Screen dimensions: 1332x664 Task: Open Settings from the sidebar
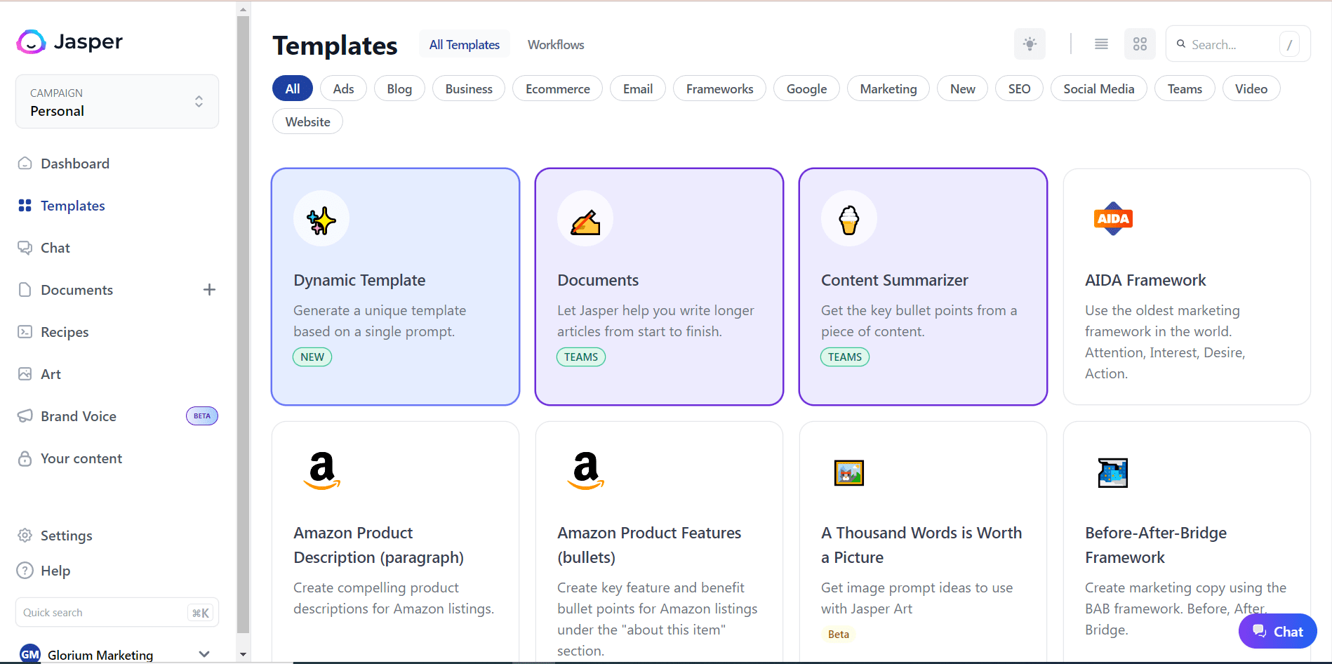[x=66, y=535]
